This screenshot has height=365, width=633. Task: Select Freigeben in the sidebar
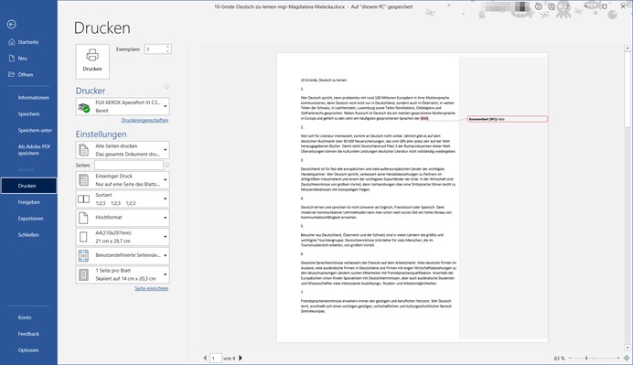(28, 202)
